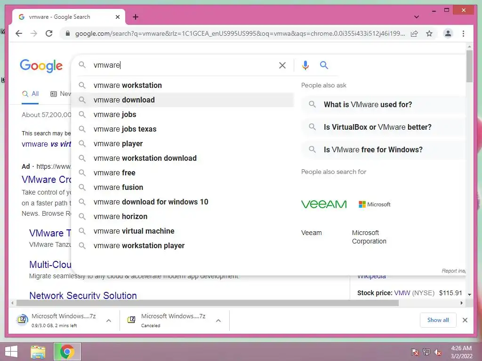
Task: Click What is VMware used for?
Action: 383,104
